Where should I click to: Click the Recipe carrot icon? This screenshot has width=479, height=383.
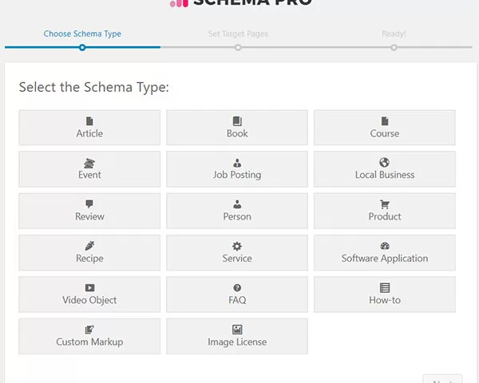click(89, 246)
